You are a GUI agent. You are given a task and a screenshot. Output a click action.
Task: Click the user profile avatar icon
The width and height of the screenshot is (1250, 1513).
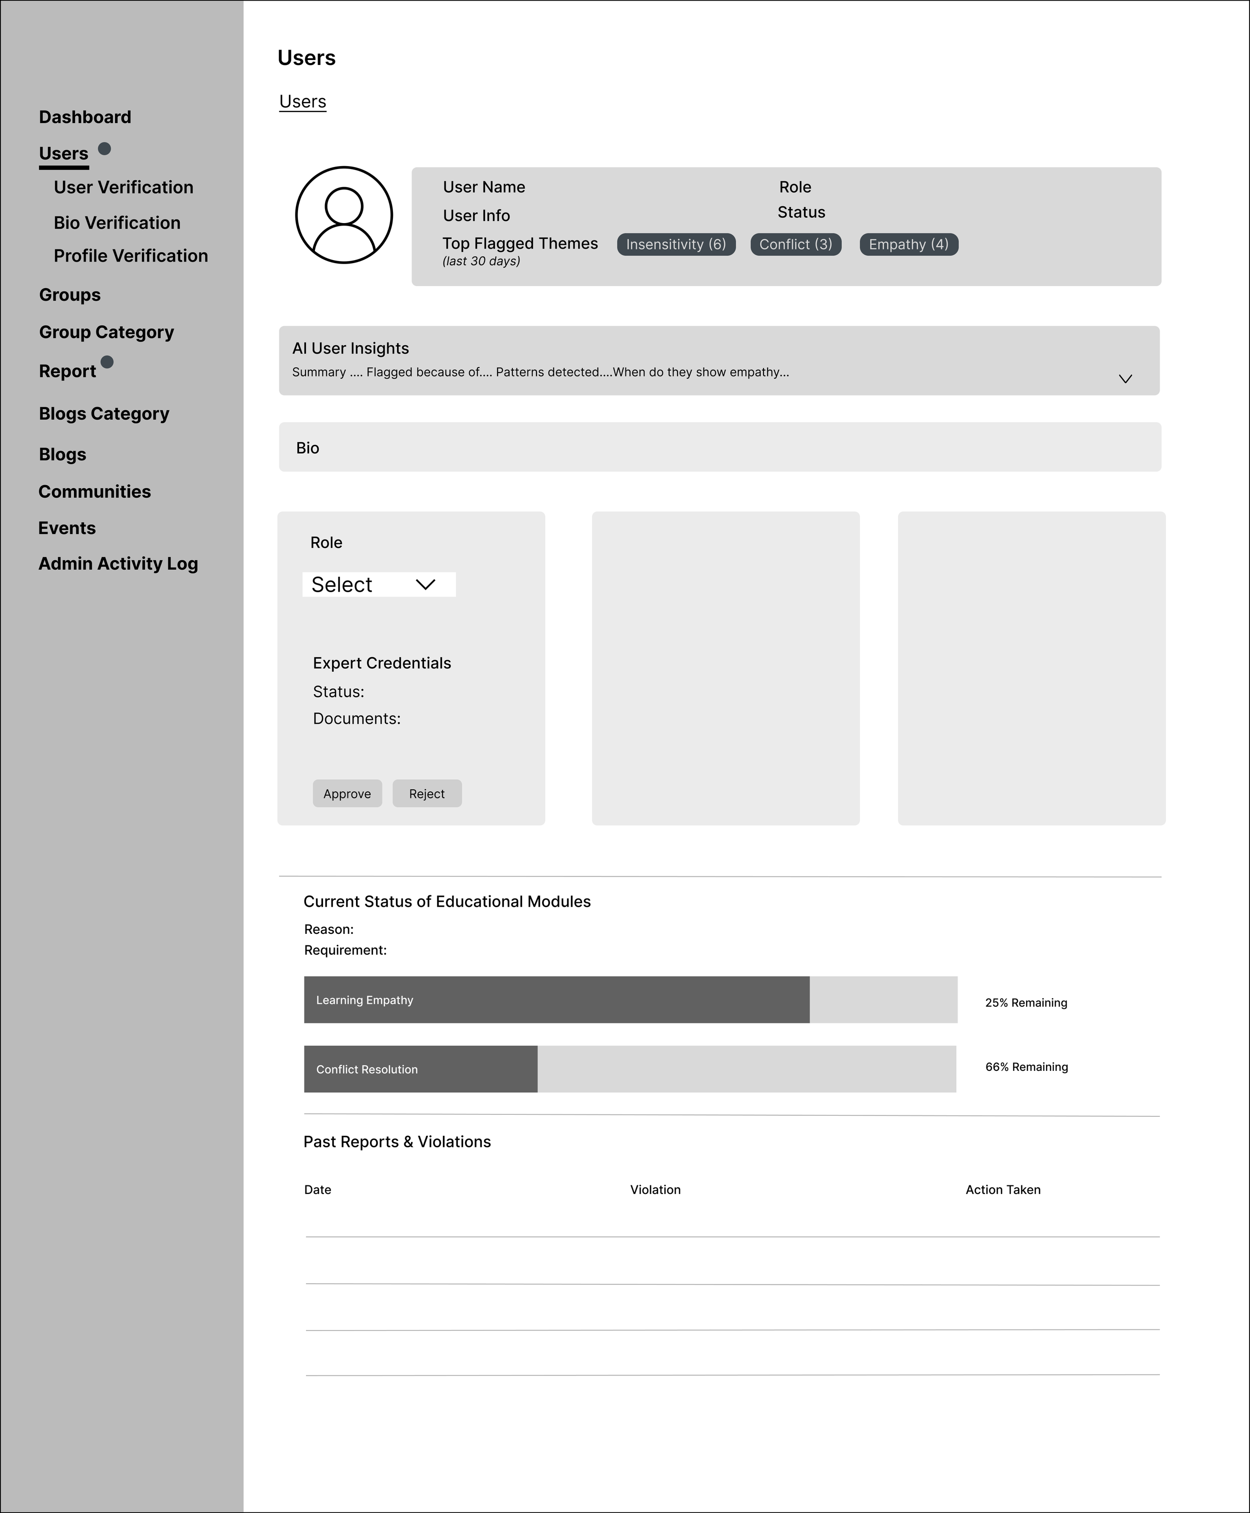pyautogui.click(x=343, y=215)
